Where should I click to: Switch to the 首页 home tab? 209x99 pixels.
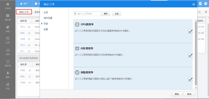point(24,4)
